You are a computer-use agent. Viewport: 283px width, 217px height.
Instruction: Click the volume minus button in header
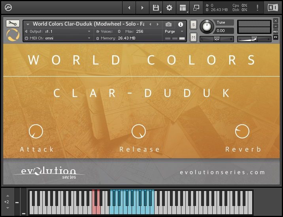click(x=240, y=39)
